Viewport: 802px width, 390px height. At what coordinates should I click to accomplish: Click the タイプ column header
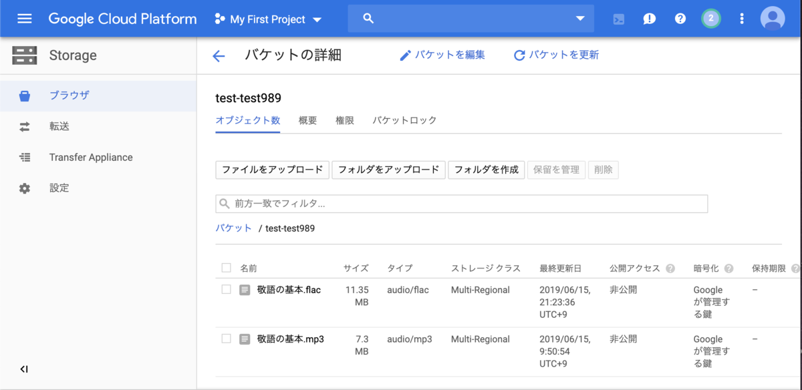tap(400, 268)
